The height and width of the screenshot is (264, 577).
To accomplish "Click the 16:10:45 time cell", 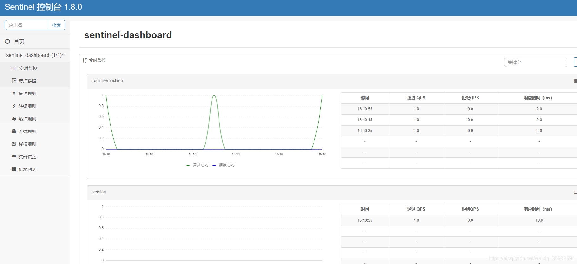I will 365,120.
